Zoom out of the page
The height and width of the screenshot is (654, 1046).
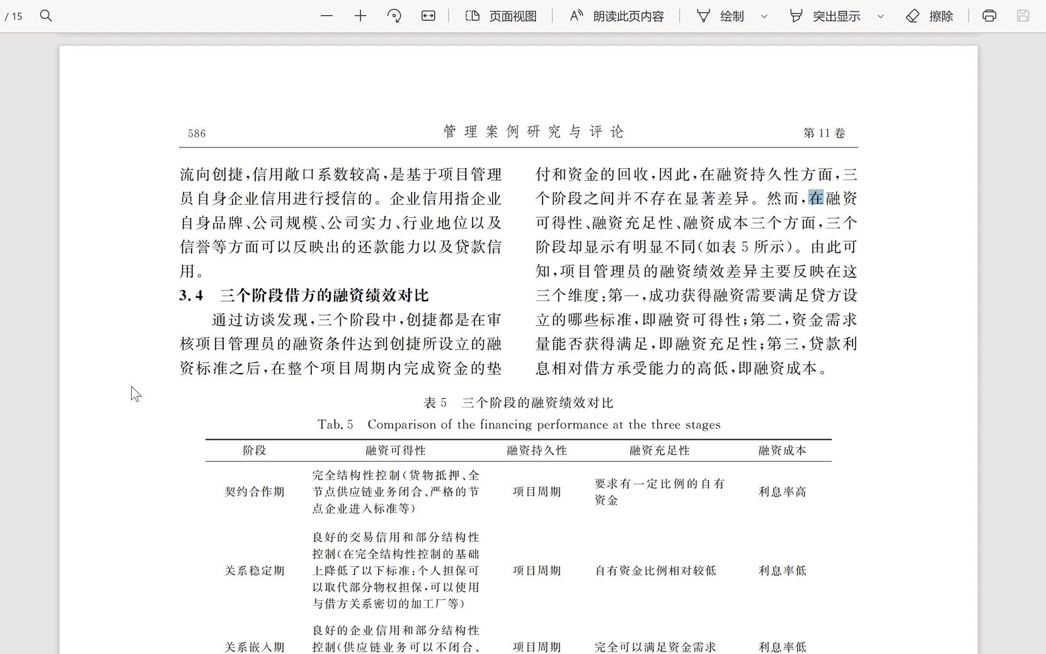tap(327, 16)
